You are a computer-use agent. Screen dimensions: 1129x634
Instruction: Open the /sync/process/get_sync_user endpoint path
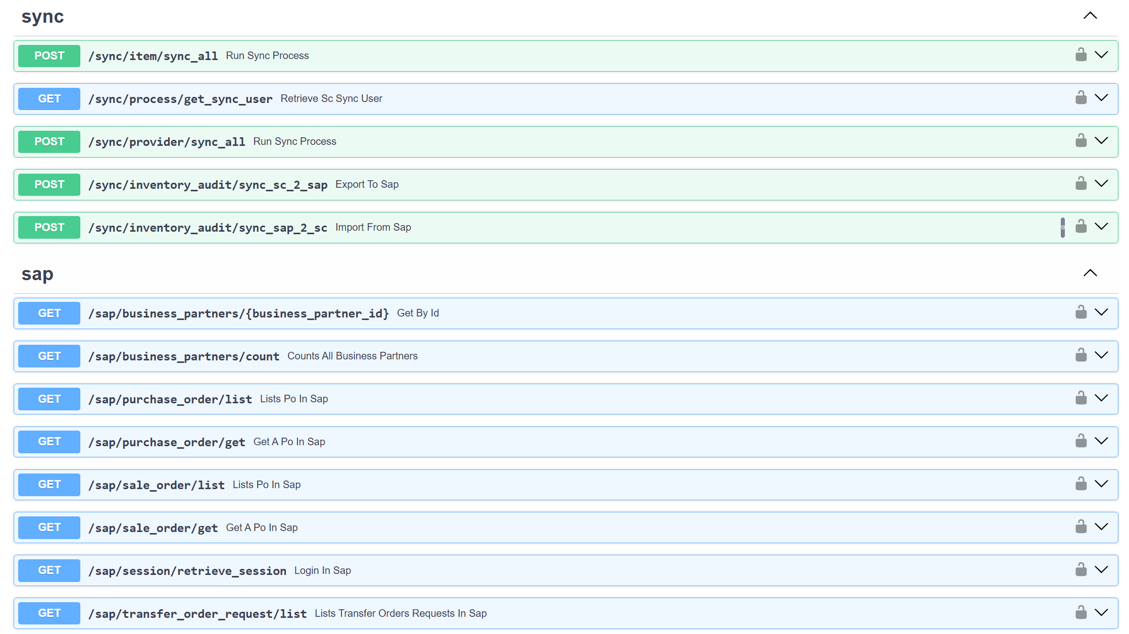[180, 99]
